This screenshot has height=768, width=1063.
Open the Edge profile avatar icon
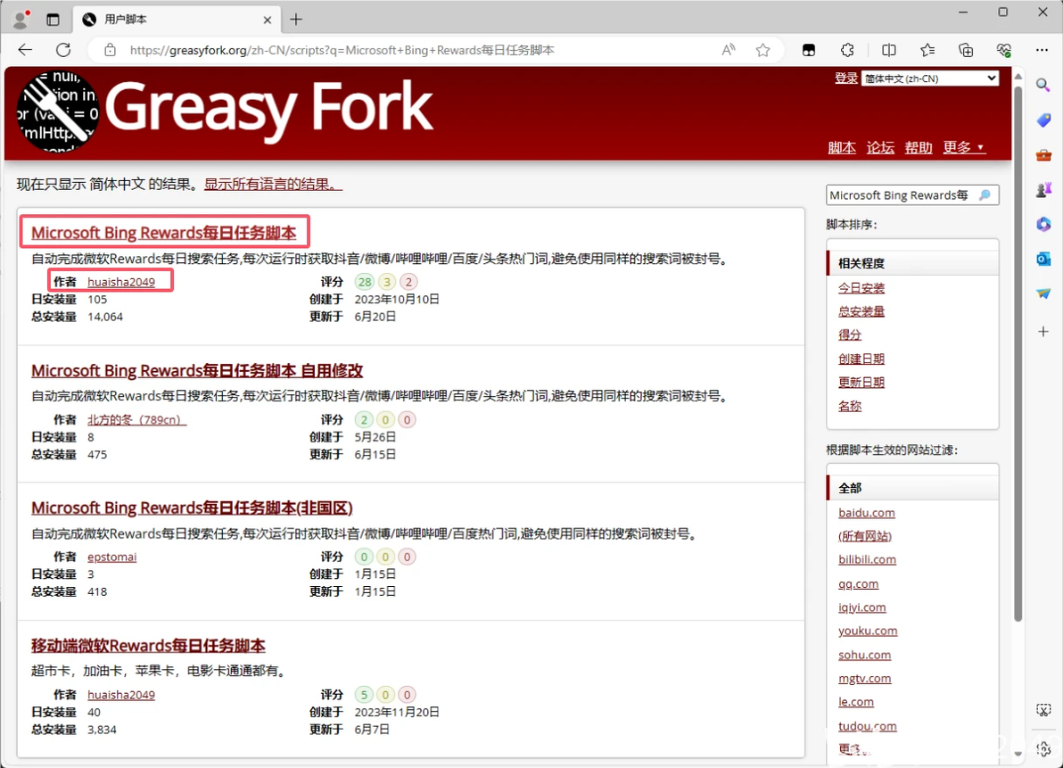[x=21, y=19]
